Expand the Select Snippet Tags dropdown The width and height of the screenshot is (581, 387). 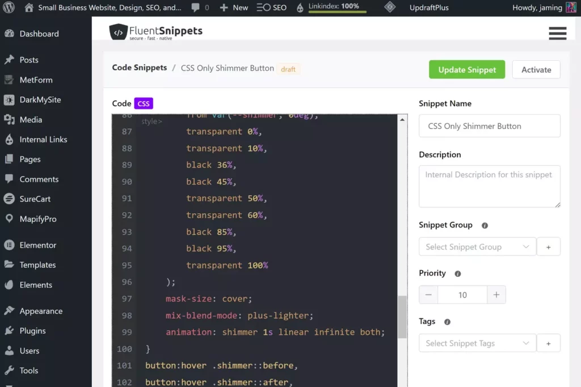477,343
